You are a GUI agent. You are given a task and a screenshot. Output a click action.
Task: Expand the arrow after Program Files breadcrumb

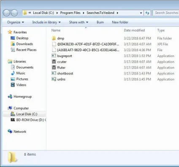(84, 13)
